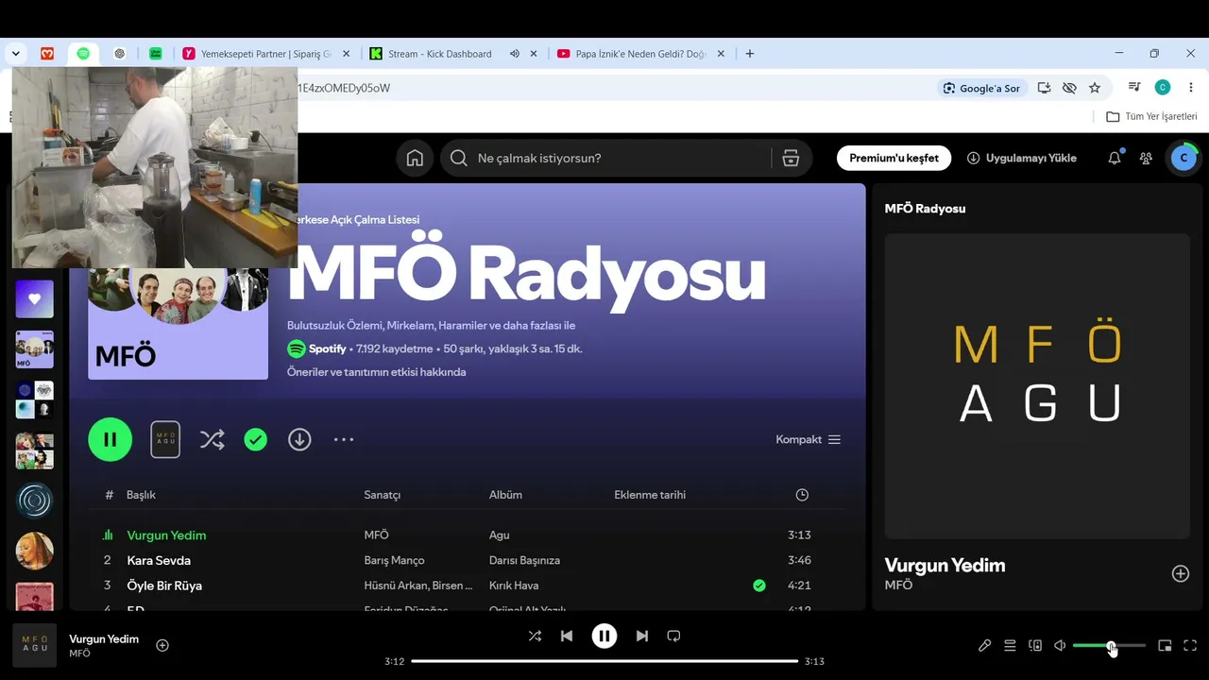Add Vurgun Yedim from right panel plus icon
The image size is (1209, 680).
pyautogui.click(x=1181, y=573)
